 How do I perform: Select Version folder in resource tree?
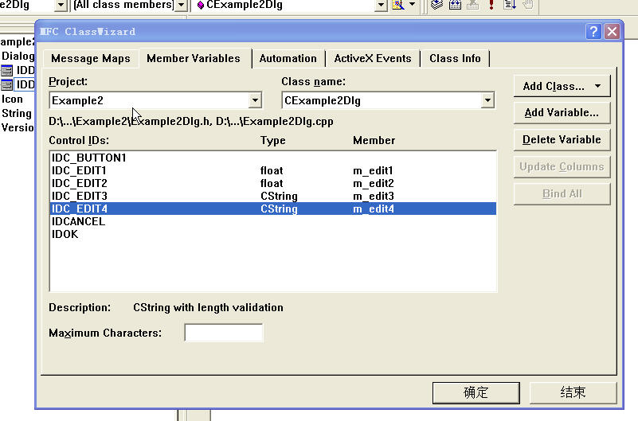click(17, 127)
